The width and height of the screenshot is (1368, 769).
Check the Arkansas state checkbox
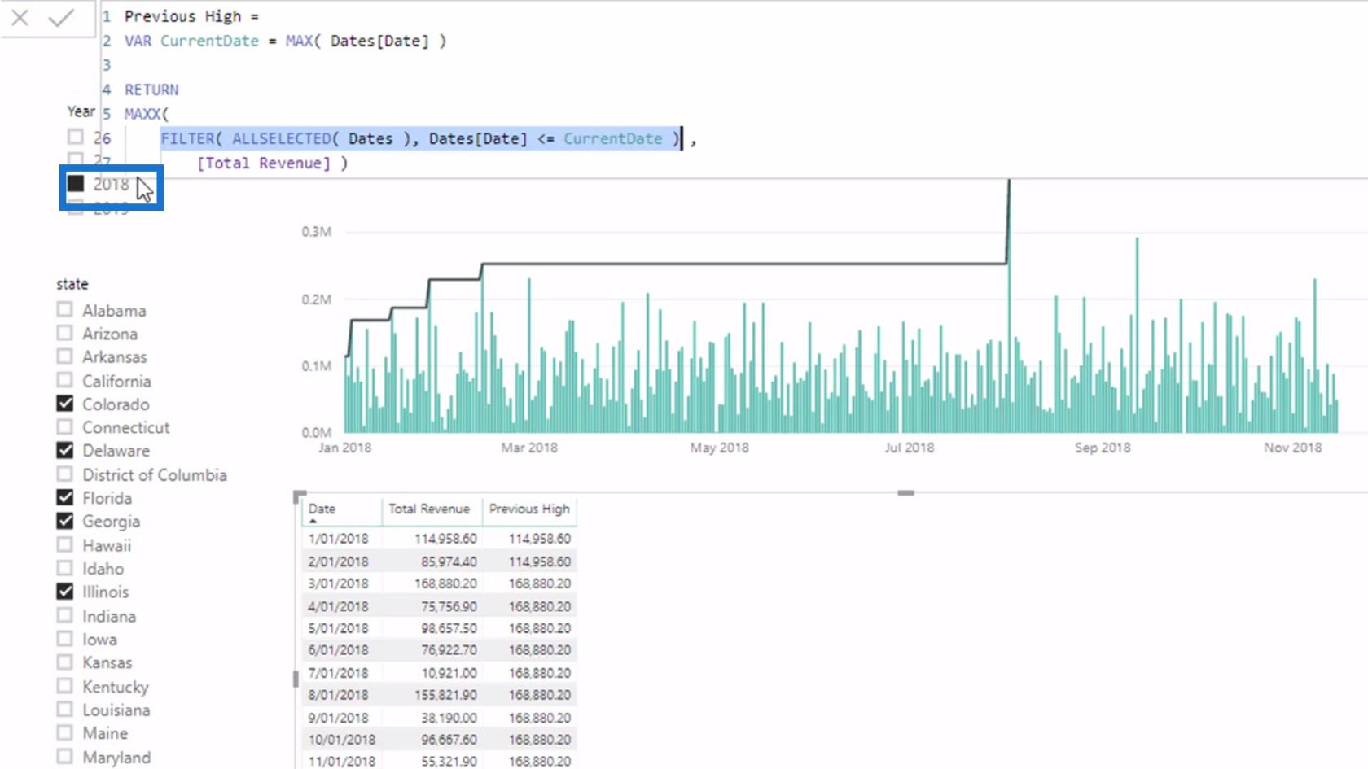pyautogui.click(x=65, y=356)
